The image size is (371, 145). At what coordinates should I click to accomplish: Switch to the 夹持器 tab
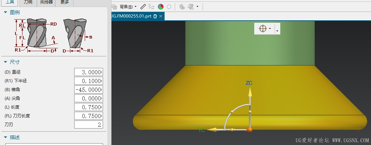[x=46, y=2]
